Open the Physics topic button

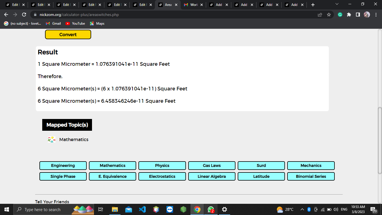pyautogui.click(x=162, y=165)
